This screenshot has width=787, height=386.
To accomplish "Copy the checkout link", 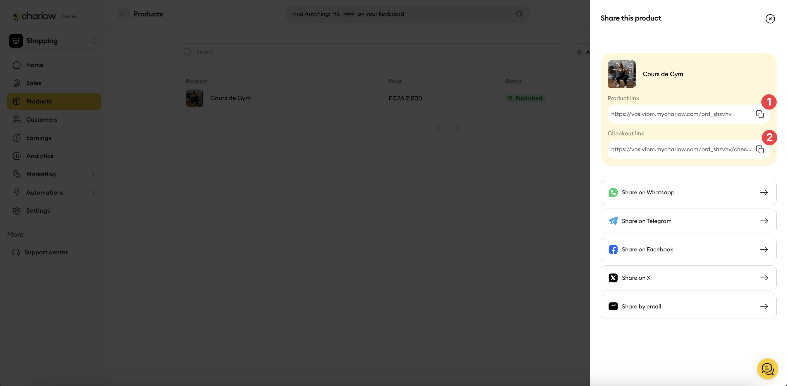I will pos(759,149).
